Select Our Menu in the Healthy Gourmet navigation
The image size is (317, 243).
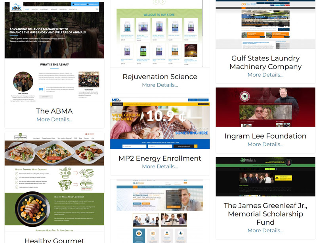37,138
